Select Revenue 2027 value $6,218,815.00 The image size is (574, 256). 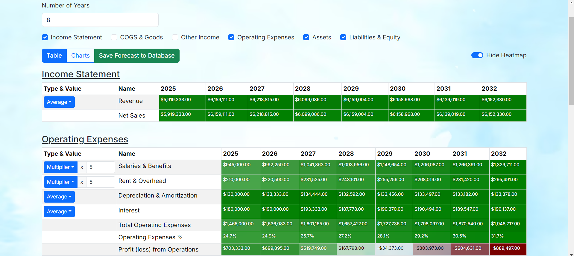click(271, 102)
